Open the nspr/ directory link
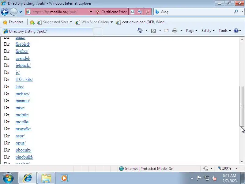This screenshot has height=184, width=245. pos(20,136)
